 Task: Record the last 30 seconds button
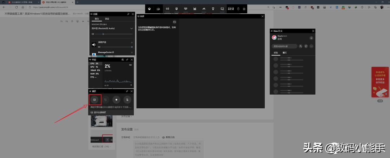coord(105,100)
